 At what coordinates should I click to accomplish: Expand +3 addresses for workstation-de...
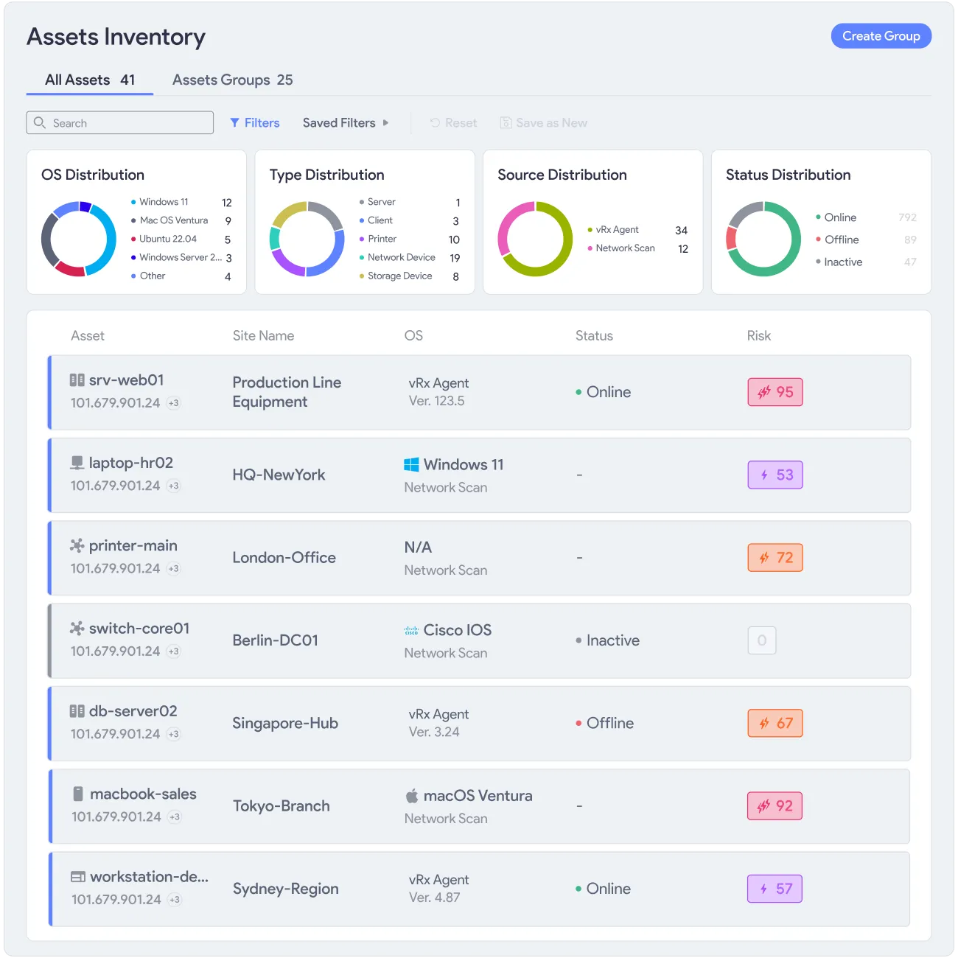tap(175, 900)
